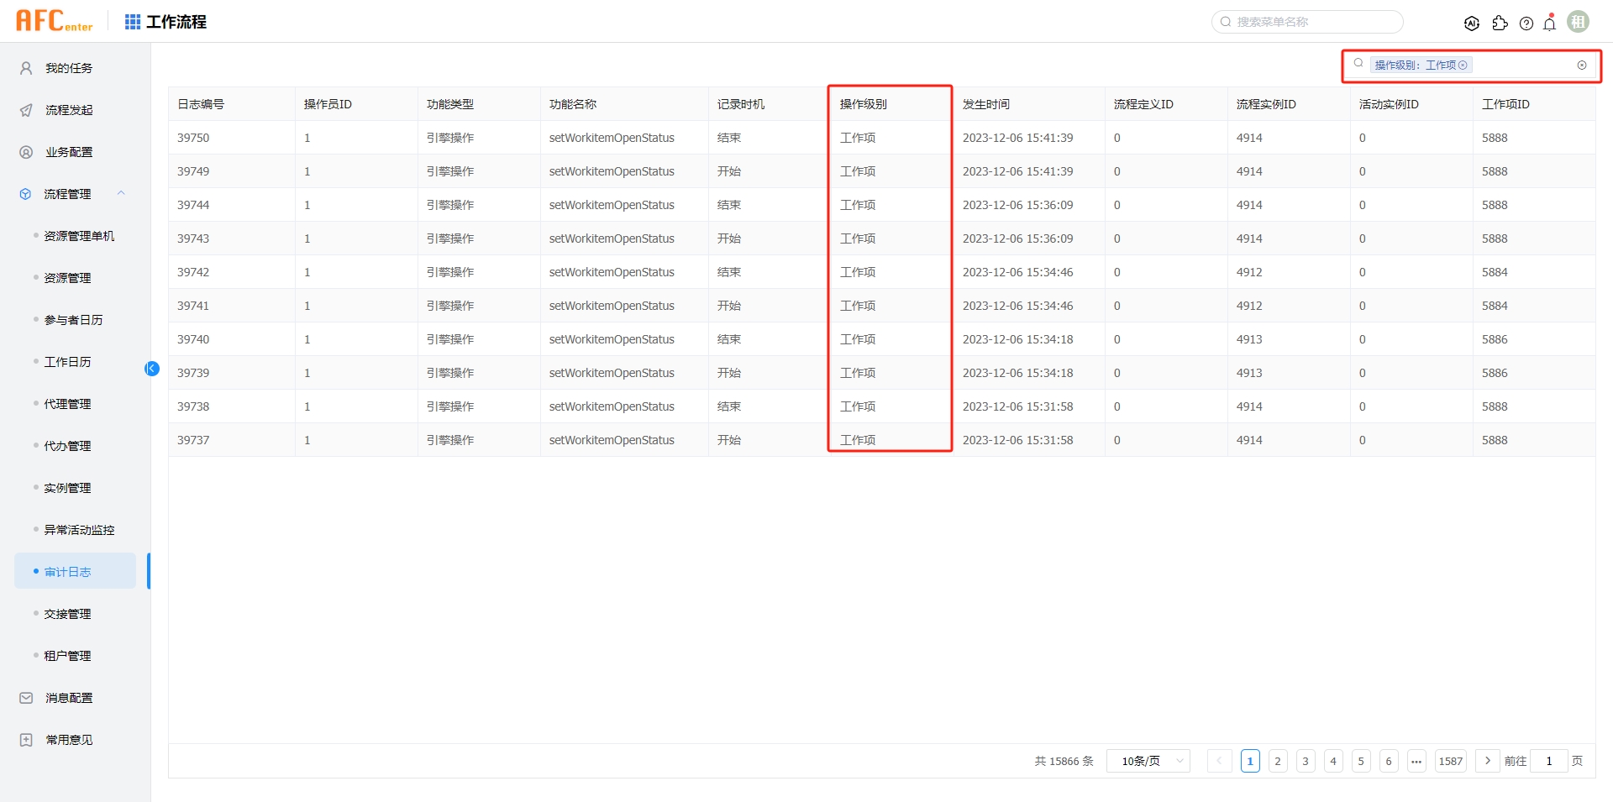Go to page 2 of results

click(x=1278, y=761)
